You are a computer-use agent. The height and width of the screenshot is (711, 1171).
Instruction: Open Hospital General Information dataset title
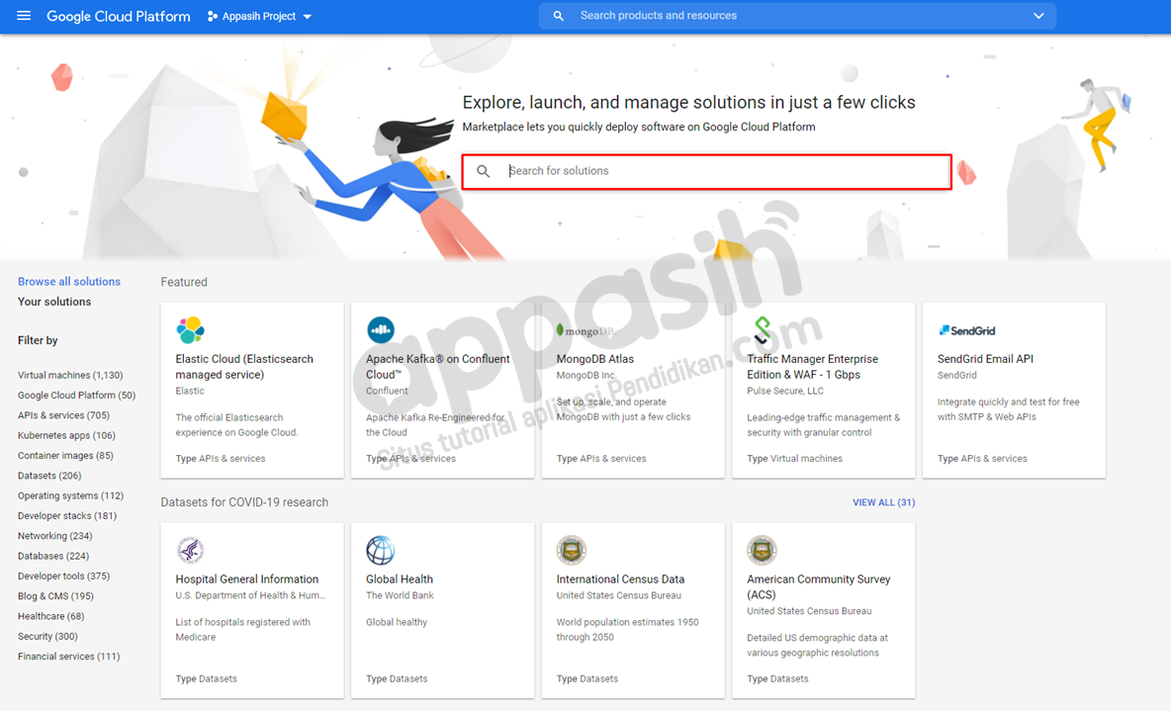click(246, 579)
